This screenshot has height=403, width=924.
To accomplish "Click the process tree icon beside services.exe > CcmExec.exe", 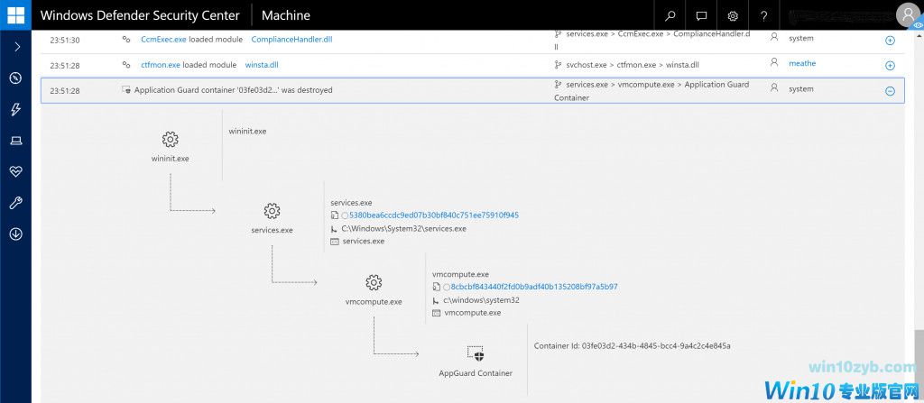I will click(x=558, y=34).
